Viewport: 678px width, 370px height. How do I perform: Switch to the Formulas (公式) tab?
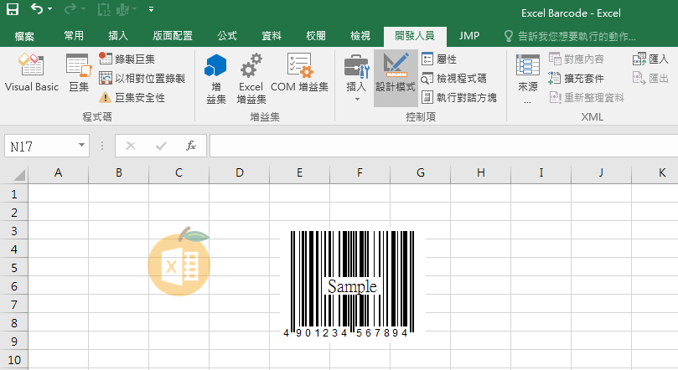227,36
